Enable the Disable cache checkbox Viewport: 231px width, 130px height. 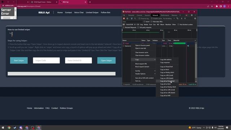(152, 18)
